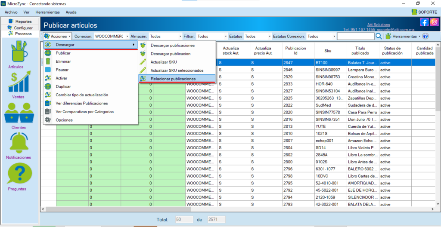Click Sku cell HOR-640

pos(330,84)
